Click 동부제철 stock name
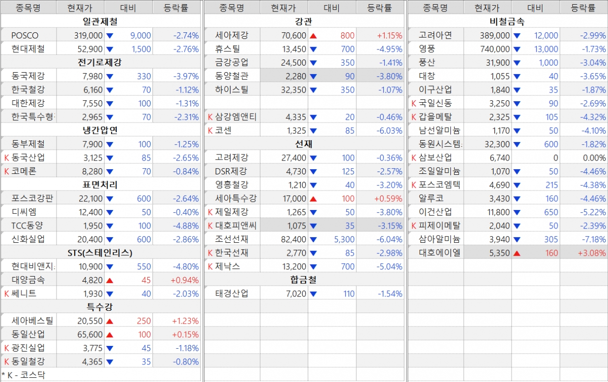 28,144
